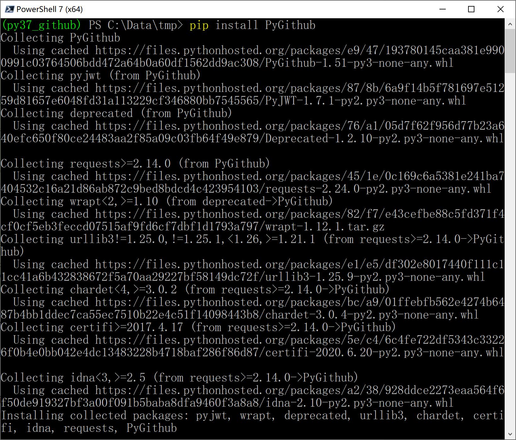Screen dimensions: 516x440
Task: Click 'Collecting requests>=2.14.0' line
Action: pos(135,164)
